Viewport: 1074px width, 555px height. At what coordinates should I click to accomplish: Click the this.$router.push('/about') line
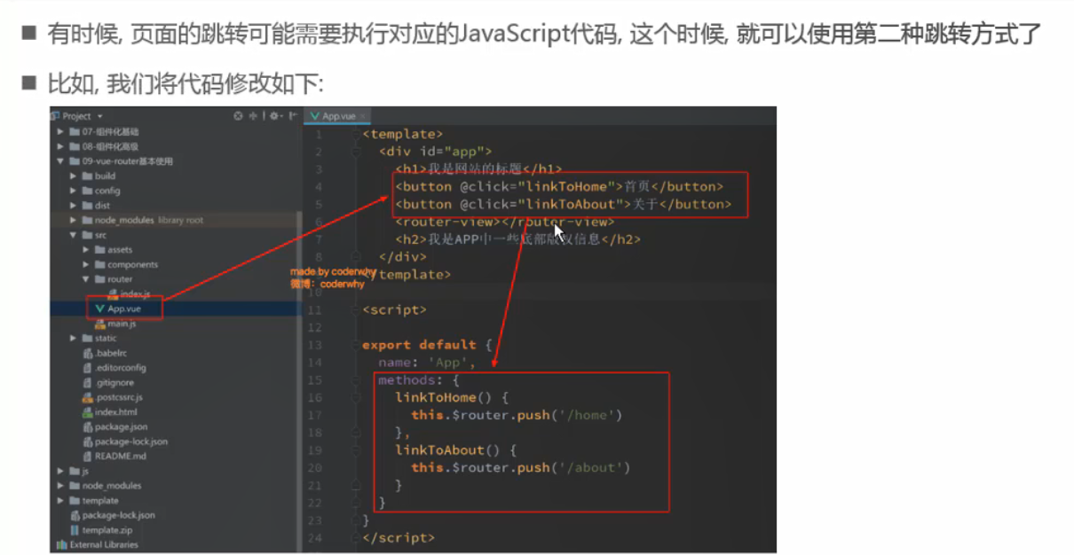pos(521,467)
